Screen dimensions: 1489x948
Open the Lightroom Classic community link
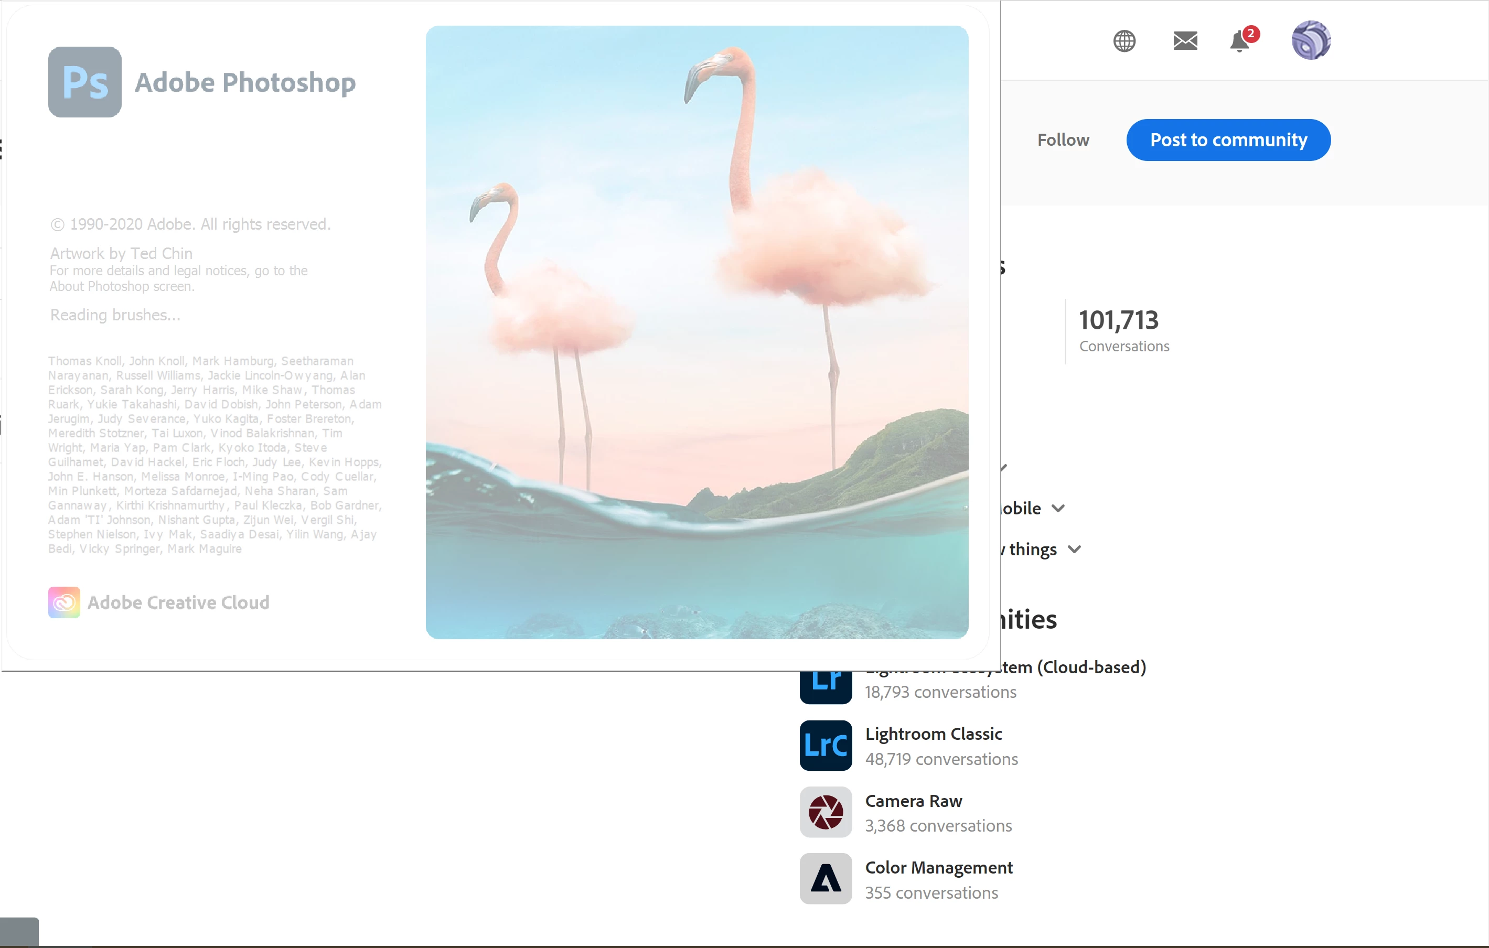(x=933, y=734)
